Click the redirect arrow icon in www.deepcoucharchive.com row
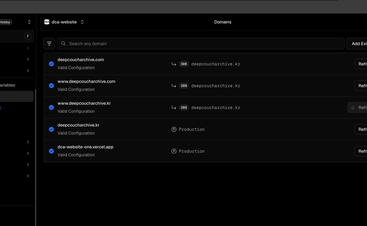This screenshot has width=367, height=226. 174,86
